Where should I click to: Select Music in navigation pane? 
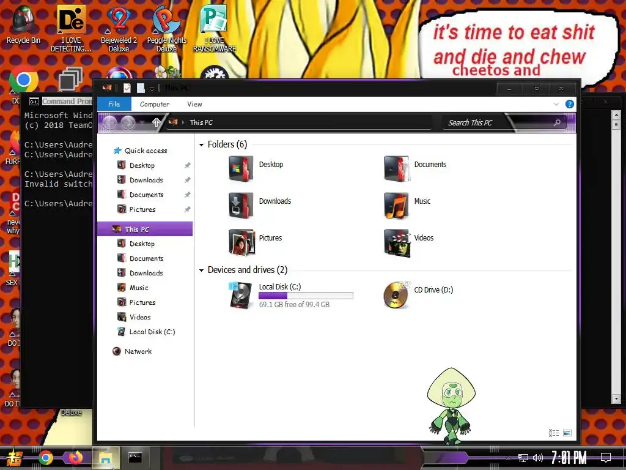click(139, 288)
